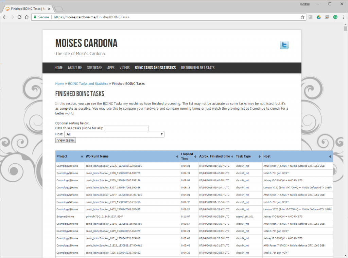Viewport: 348px width, 258px height.
Task: Select workunit camb_boinc2docker_6403_1530647069.202495
Action: (x=113, y=209)
